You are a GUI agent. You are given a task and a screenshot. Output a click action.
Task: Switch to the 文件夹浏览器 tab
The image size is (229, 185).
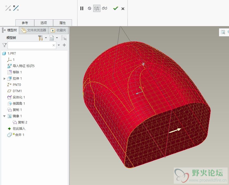(x=34, y=30)
